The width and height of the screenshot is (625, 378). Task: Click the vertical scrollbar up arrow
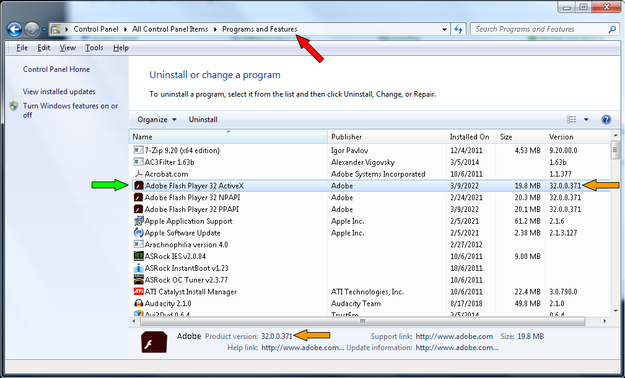(x=616, y=136)
